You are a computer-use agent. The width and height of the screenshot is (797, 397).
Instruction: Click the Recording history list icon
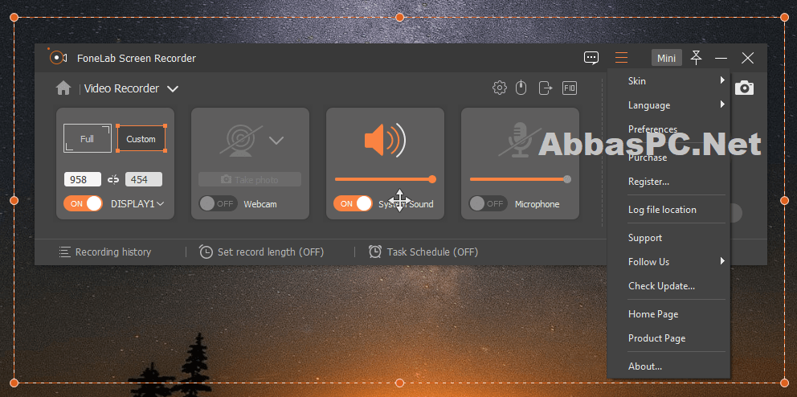(64, 252)
